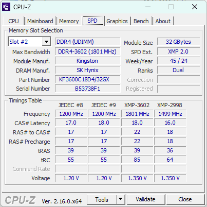This screenshot has width=207, height=207.
Task: Click the empty JEDEC #8 Command Rate cell
Action: coord(71,169)
